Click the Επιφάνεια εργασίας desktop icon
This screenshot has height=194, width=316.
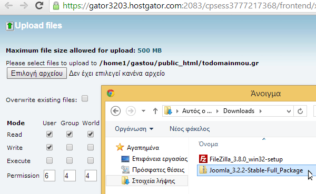point(125,159)
